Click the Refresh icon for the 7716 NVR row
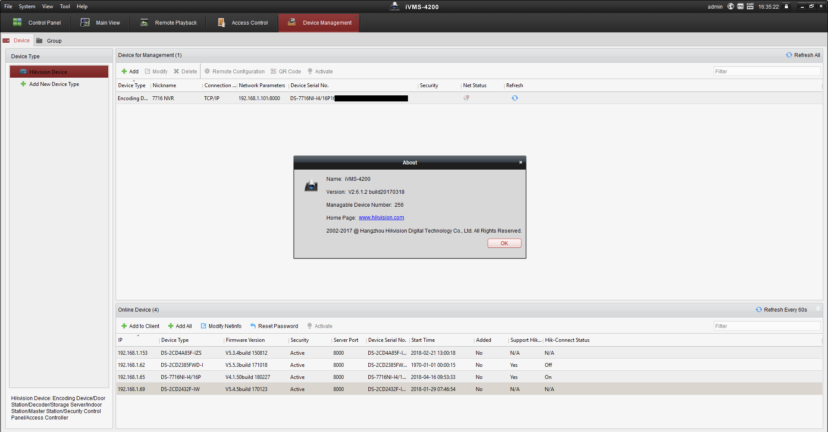 click(515, 98)
